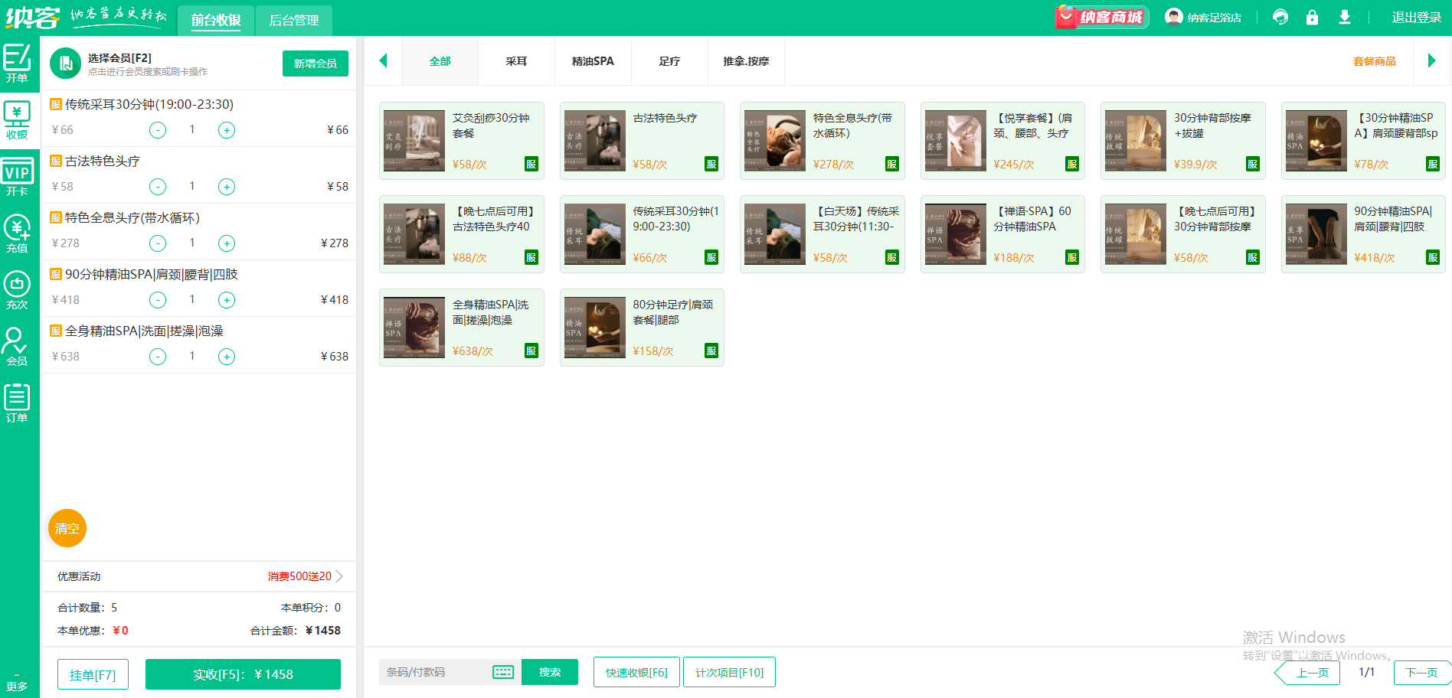Image resolution: width=1452 pixels, height=698 pixels.
Task: Add 传统采耳30分钟 ¥66 product card
Action: pos(642,234)
